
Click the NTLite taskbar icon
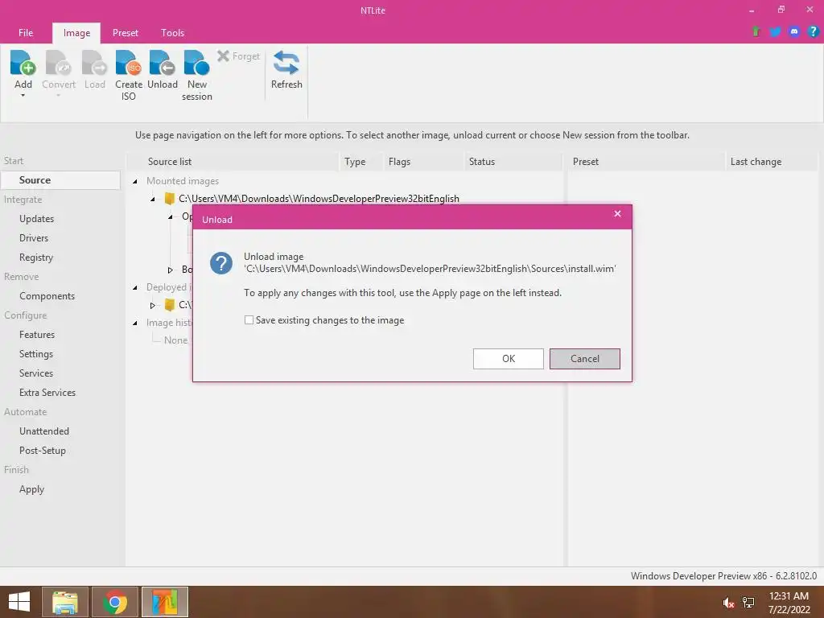point(164,602)
